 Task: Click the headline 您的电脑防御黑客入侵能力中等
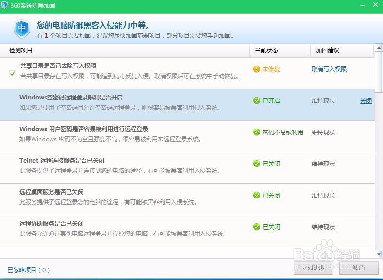pos(93,25)
